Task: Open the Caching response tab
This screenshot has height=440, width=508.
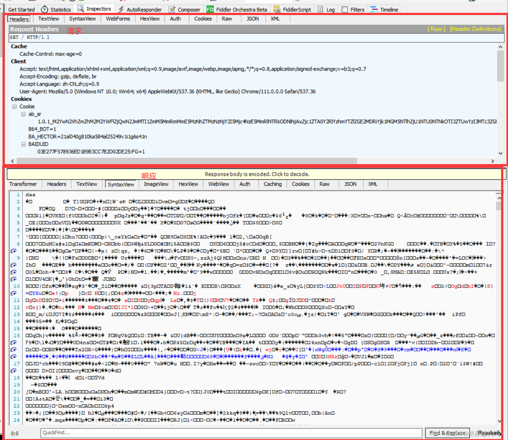Action: click(x=273, y=184)
